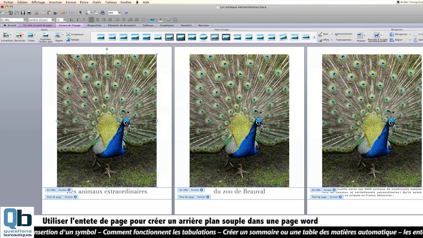Click the Rétablir button
423x238 pixels.
click(73, 40)
